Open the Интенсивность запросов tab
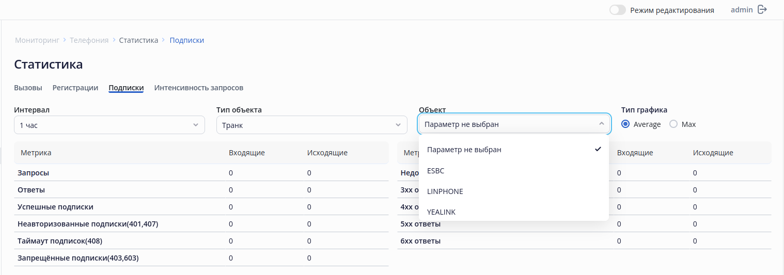The image size is (784, 275). click(199, 88)
